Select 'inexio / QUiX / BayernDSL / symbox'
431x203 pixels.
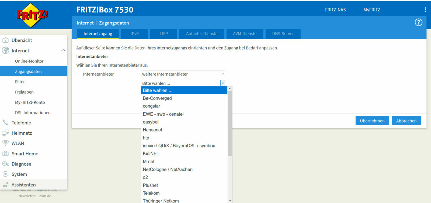(x=184, y=145)
